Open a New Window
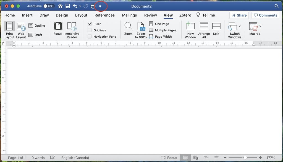 [190, 30]
